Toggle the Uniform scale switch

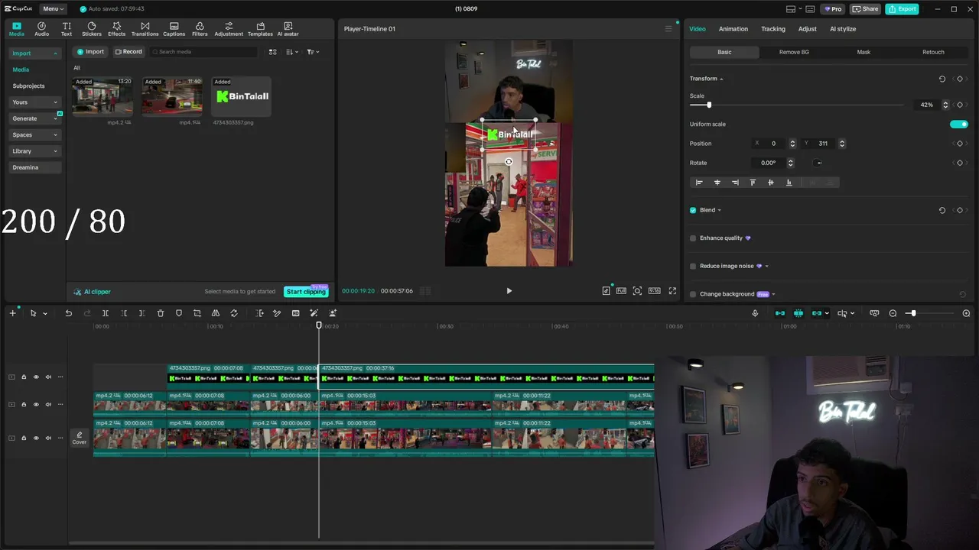pyautogui.click(x=958, y=124)
